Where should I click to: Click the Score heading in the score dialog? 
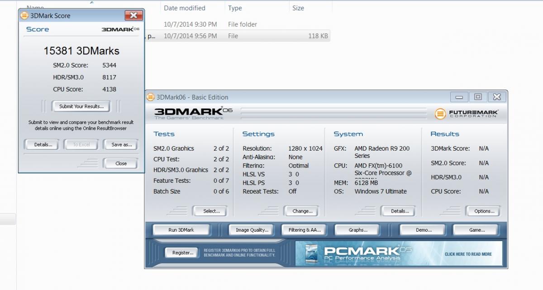point(38,29)
